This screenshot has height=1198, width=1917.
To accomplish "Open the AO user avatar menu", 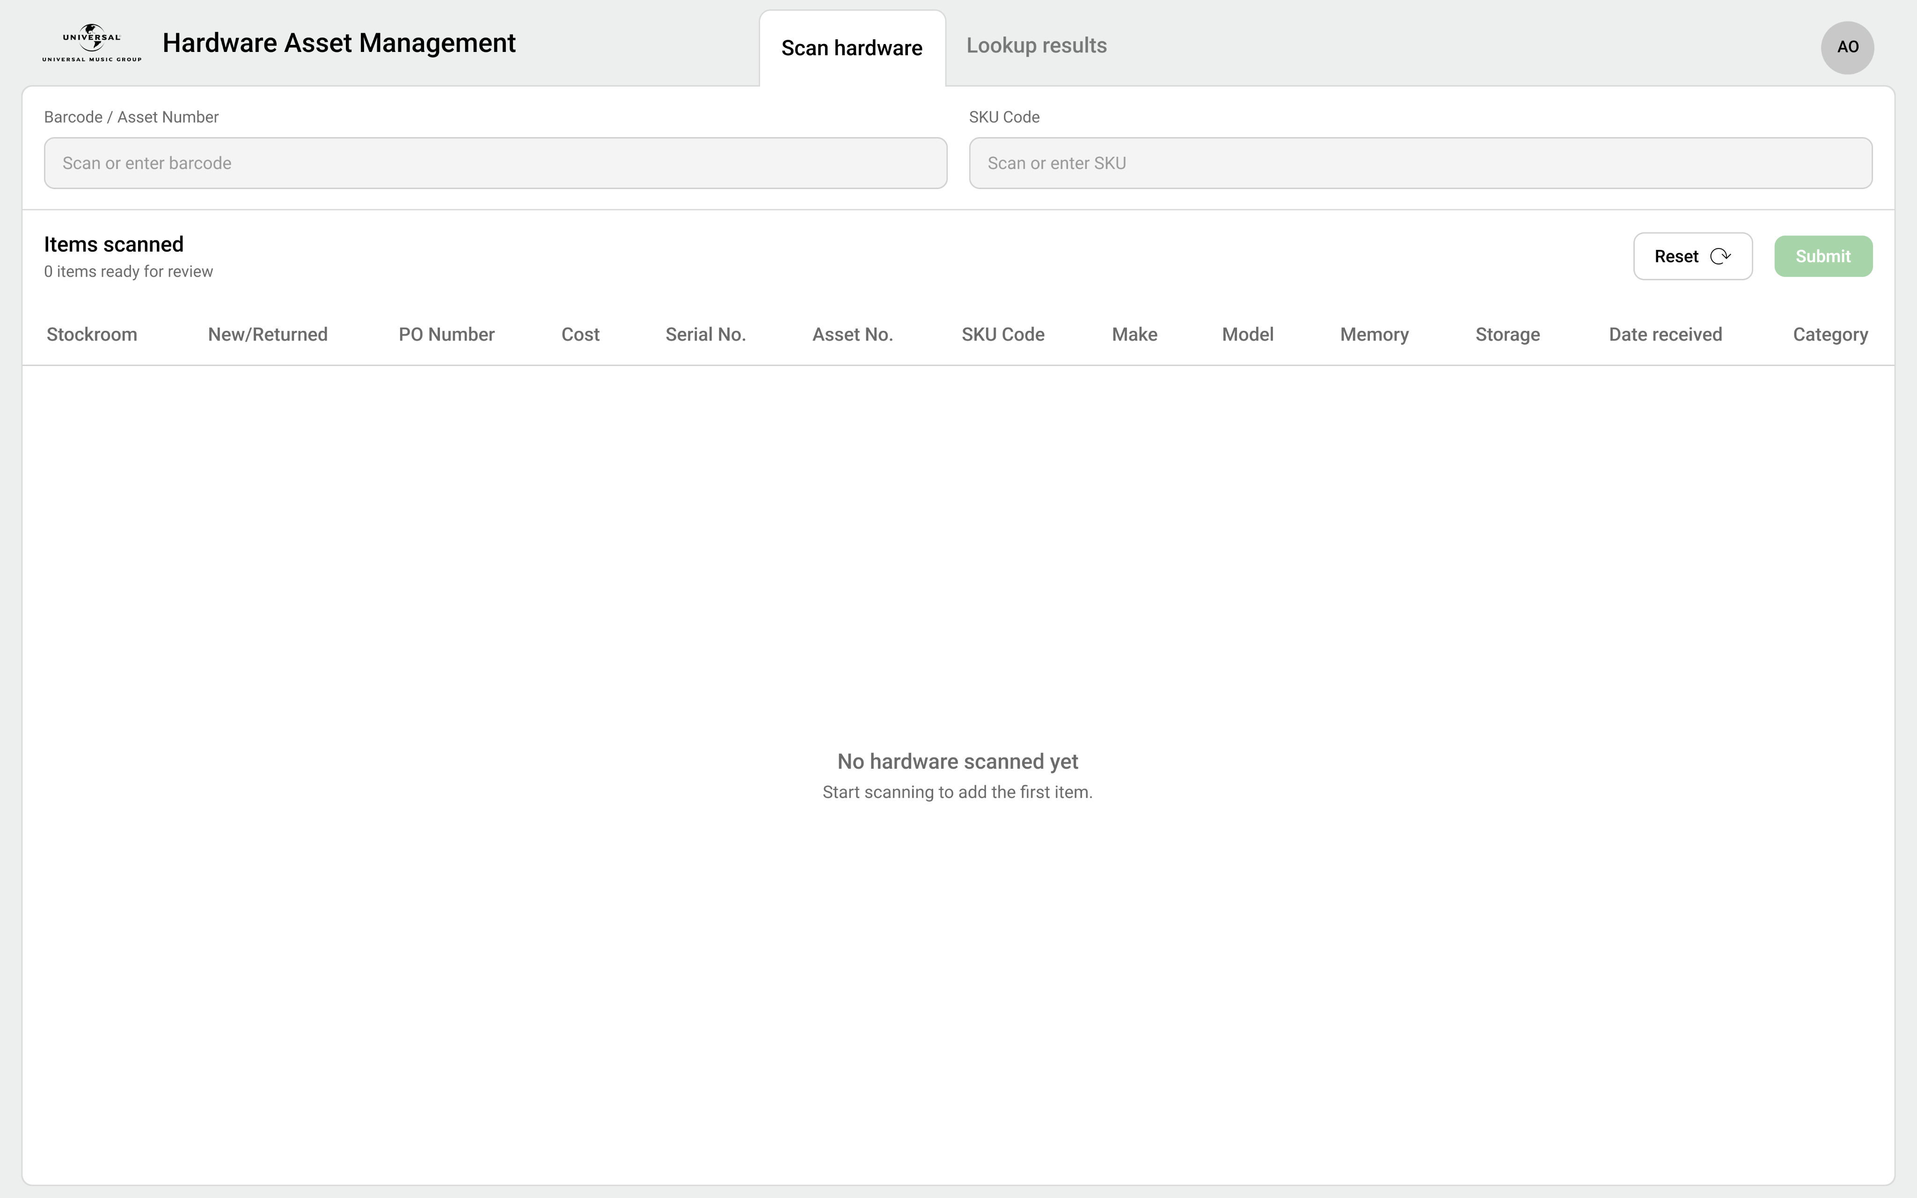I will pyautogui.click(x=1847, y=48).
